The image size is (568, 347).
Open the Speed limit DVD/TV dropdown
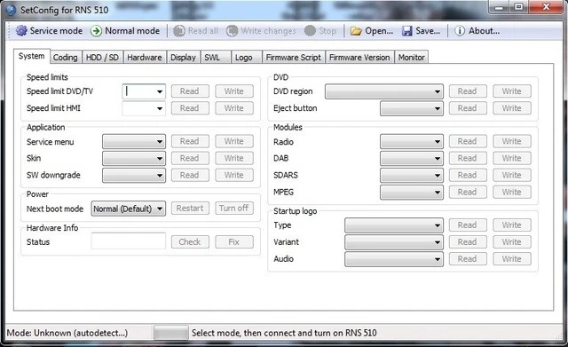(160, 91)
